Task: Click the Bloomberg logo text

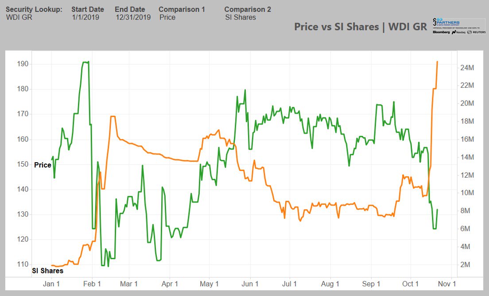Action: pyautogui.click(x=441, y=32)
